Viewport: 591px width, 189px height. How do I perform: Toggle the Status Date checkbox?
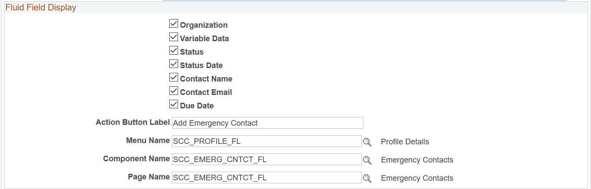click(174, 64)
